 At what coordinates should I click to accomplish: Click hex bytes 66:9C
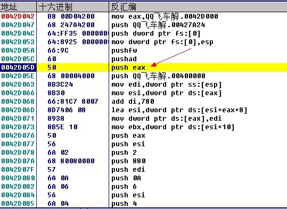(58, 51)
